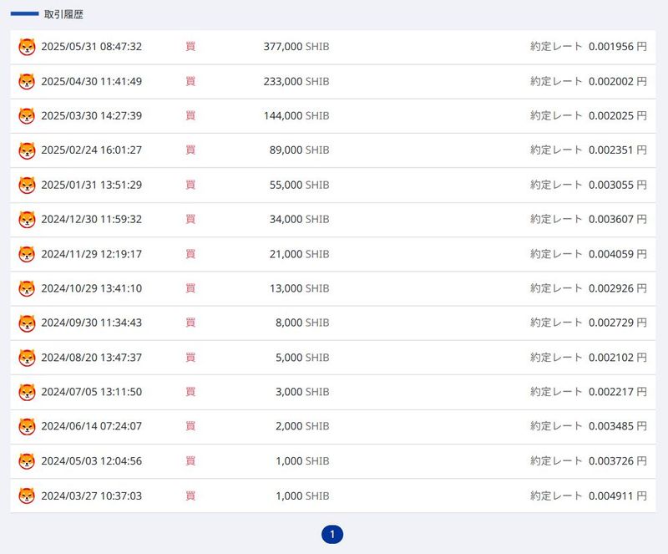Screen dimensions: 668x554
Task: Click 約定レート label in 2024/11/29 row
Action: point(556,254)
